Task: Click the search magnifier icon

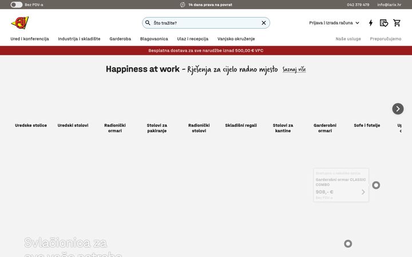Action: 148,23
